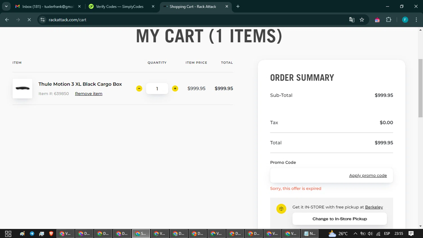Screen dimensions: 423x238
Task: Switch to the Gmail Inbox tab
Action: [48, 6]
